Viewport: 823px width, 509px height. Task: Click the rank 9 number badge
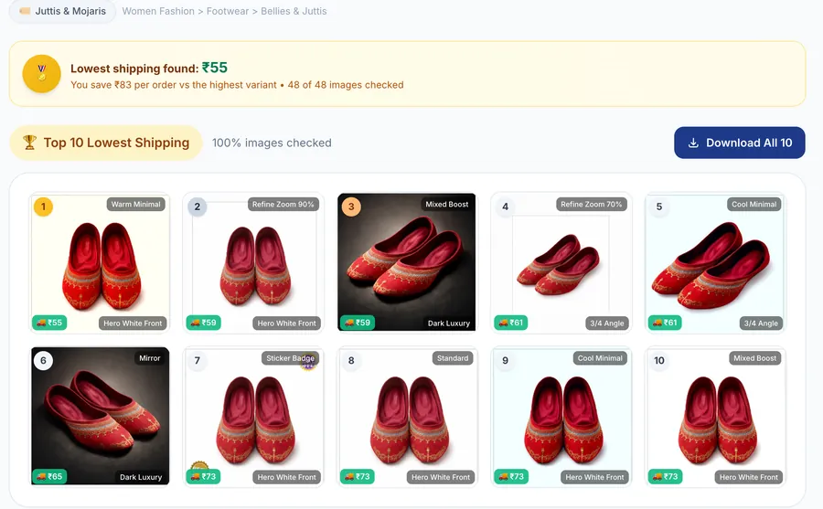click(x=505, y=360)
